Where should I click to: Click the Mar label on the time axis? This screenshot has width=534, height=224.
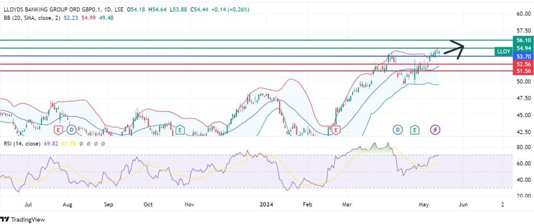pos(347,205)
